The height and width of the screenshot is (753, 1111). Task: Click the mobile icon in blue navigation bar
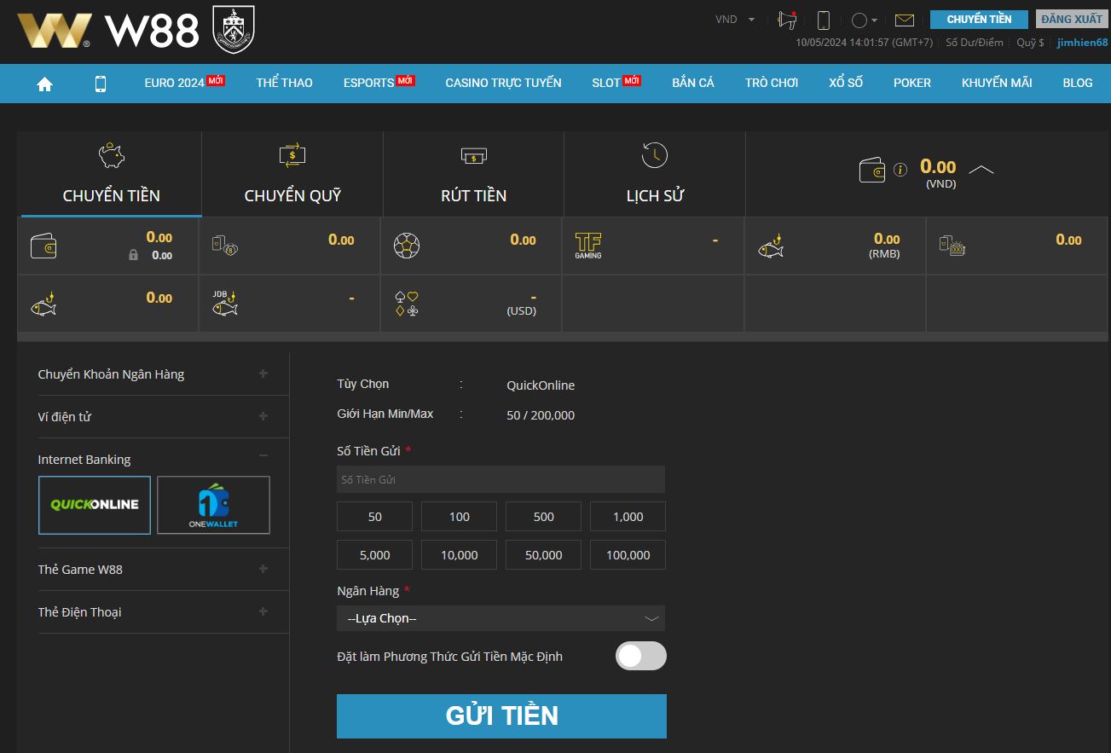point(101,84)
